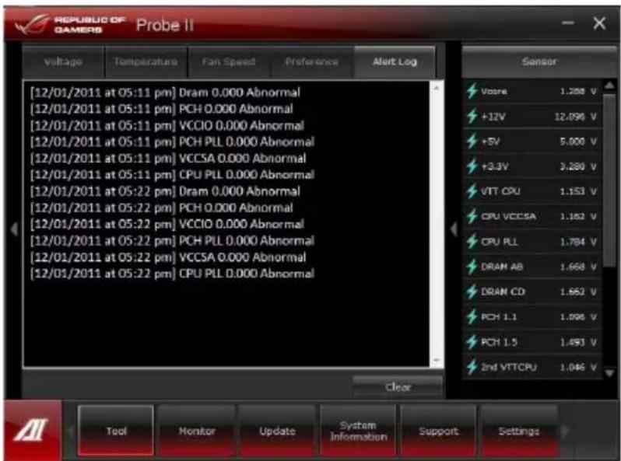Show previous bottom bar items arrow
The width and height of the screenshot is (621, 461).
click(71, 431)
